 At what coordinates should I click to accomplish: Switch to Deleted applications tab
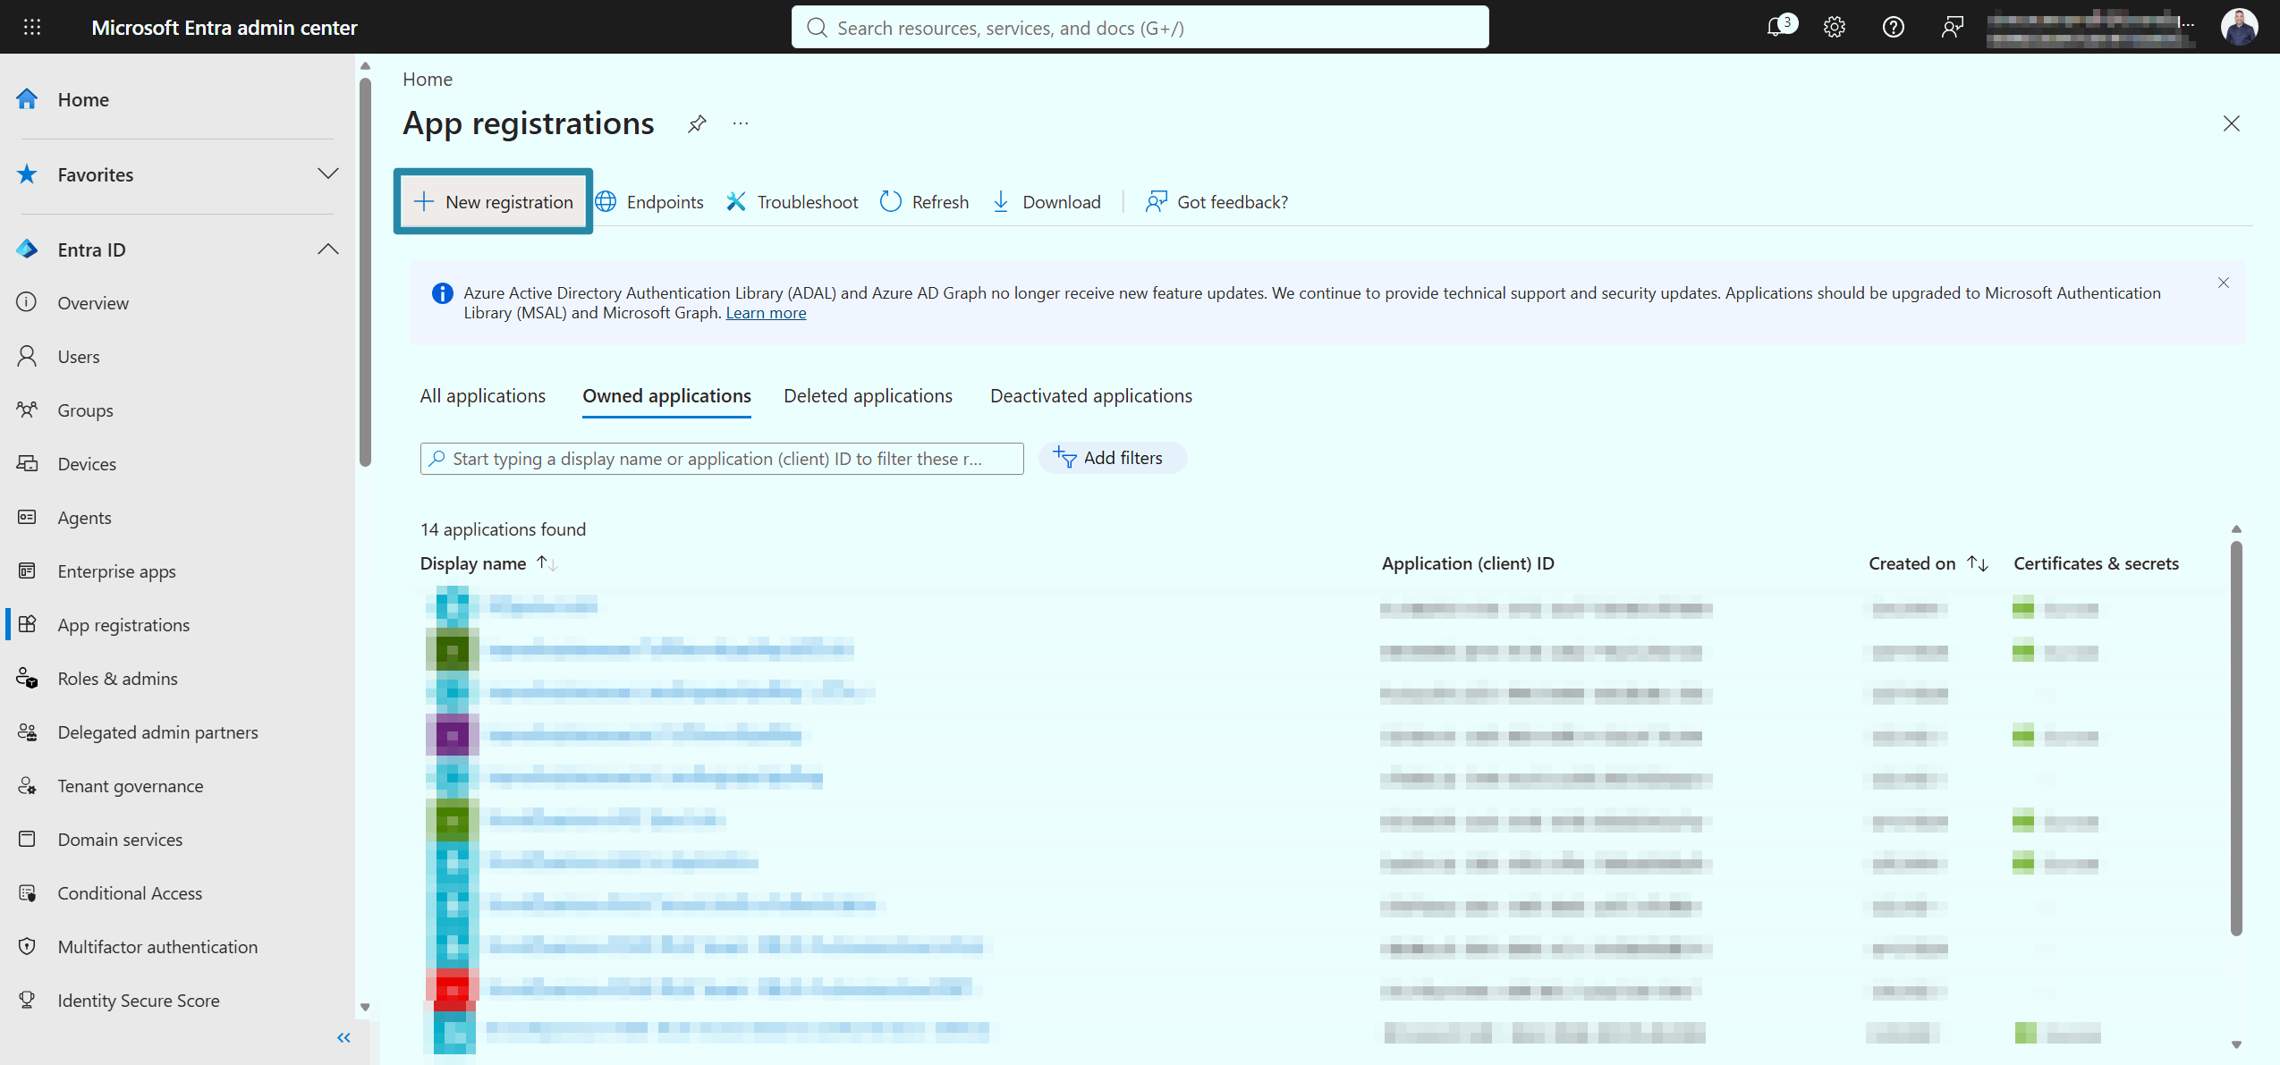(868, 396)
